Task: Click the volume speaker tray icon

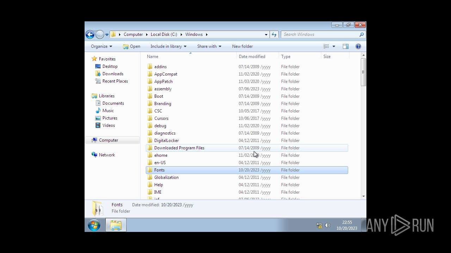Action: pyautogui.click(x=327, y=225)
